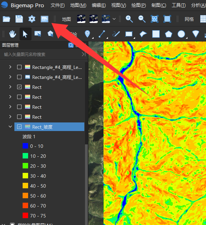This screenshot has width=206, height=225.
Task: Select the arrow pointer tool
Action: pos(25,34)
